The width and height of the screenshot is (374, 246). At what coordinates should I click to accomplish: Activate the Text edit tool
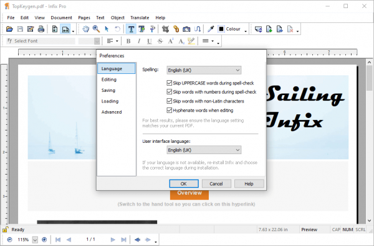point(131,29)
